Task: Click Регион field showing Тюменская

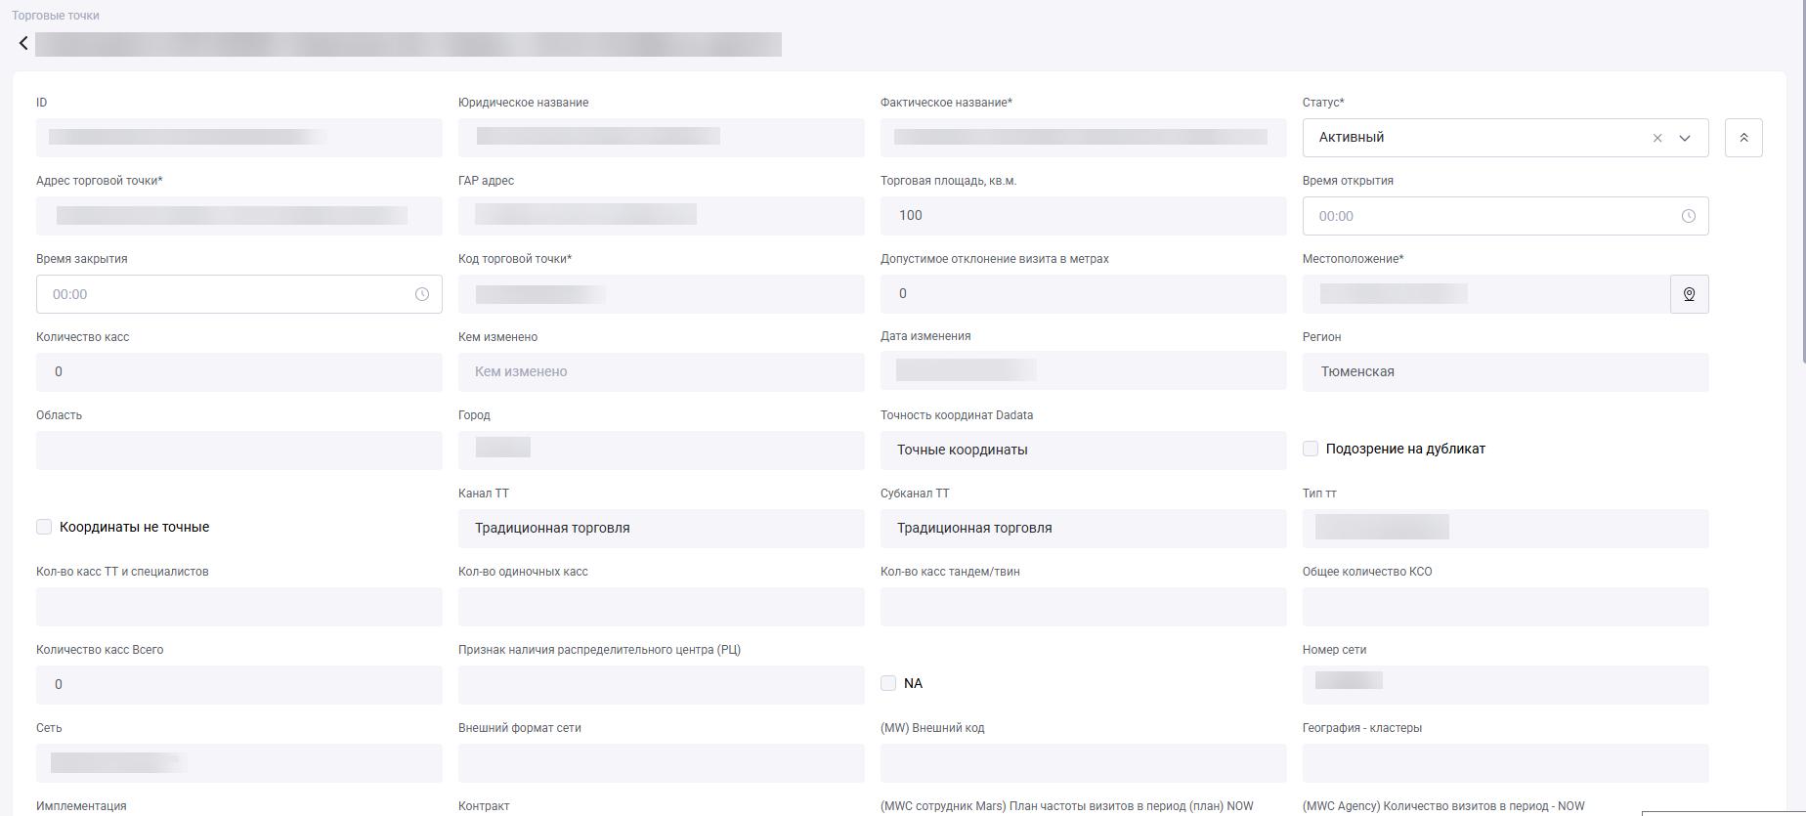Action: click(x=1505, y=372)
